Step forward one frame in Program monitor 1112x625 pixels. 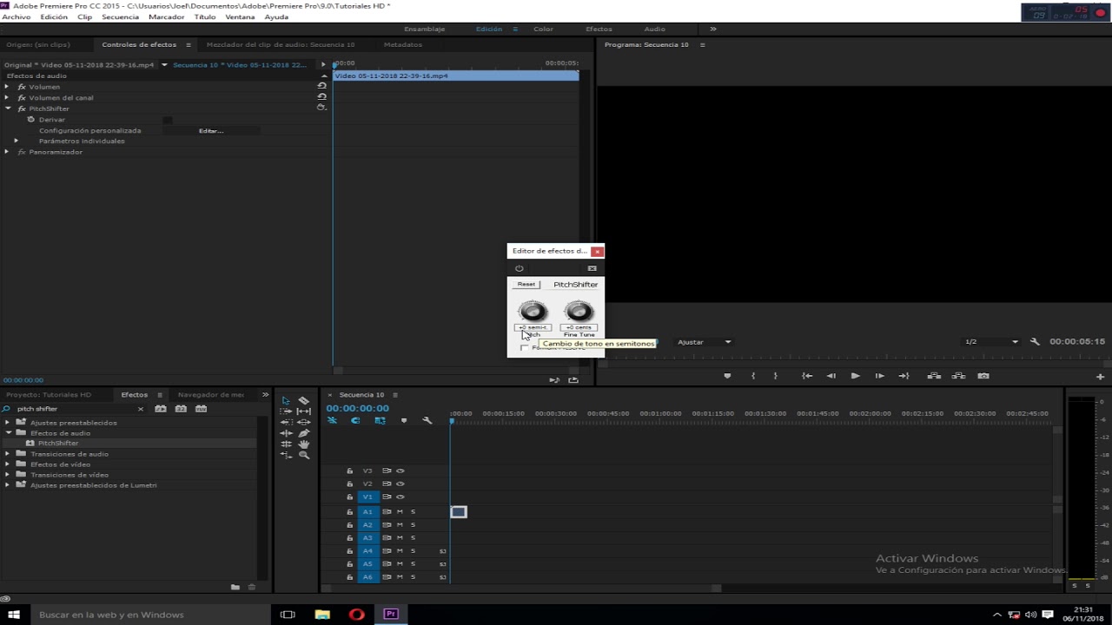[x=879, y=376]
